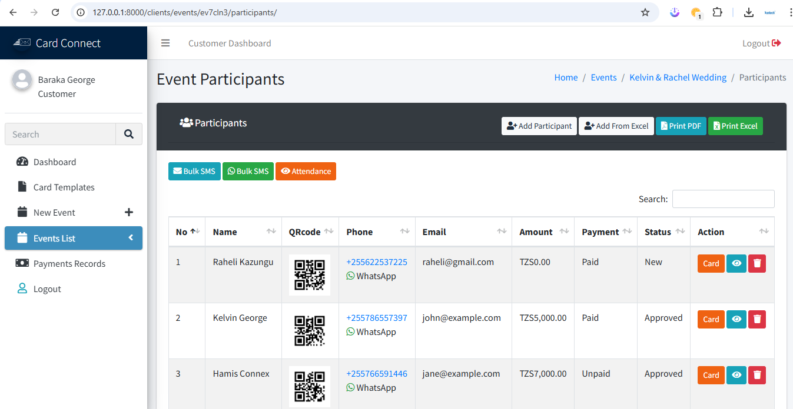Click the table Search input field
This screenshot has height=409, width=793.
click(x=723, y=199)
